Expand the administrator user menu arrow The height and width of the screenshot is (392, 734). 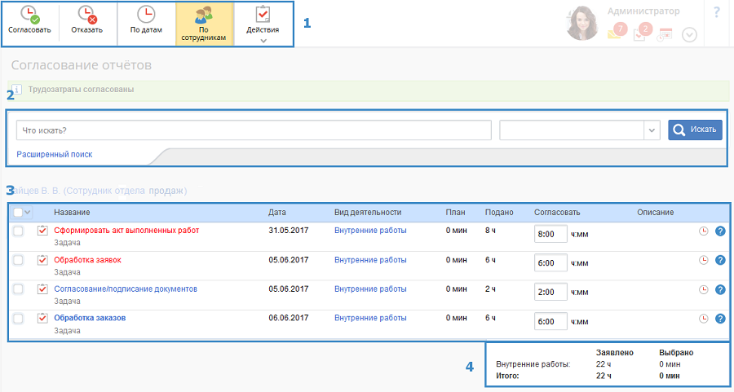pos(689,35)
